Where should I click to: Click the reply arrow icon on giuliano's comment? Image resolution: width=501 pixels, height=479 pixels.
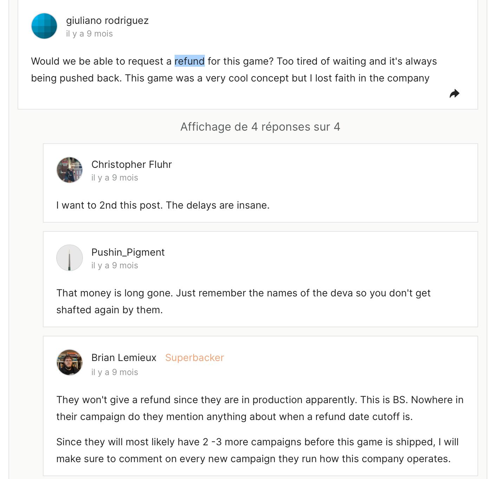coord(454,94)
